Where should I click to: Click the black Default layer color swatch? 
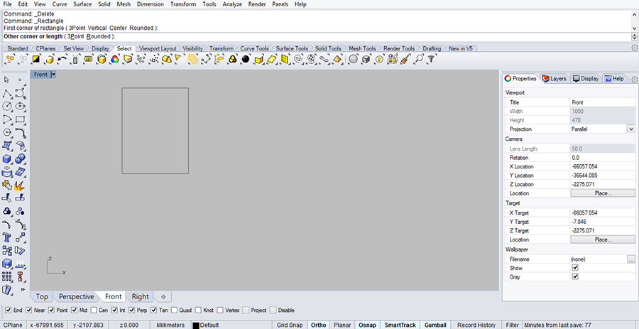pyautogui.click(x=196, y=325)
